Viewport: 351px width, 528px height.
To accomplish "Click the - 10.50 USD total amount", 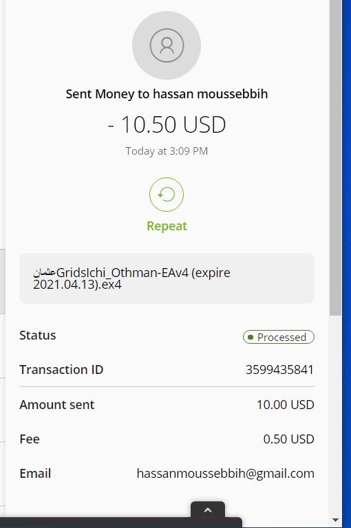I will [167, 124].
